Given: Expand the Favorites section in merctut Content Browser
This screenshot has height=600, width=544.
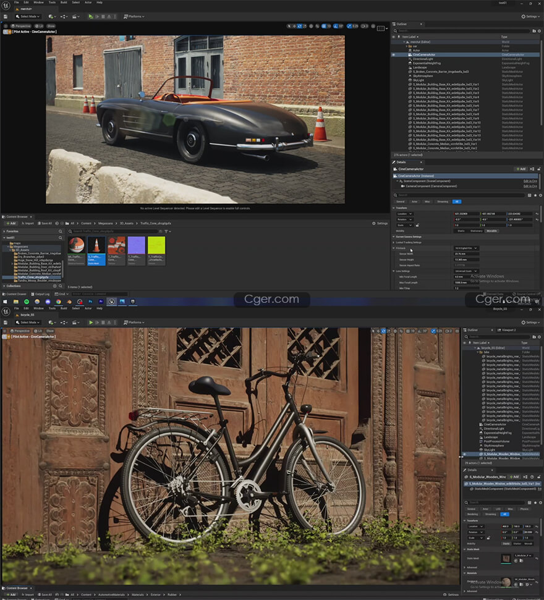Looking at the screenshot, I should click(x=4, y=232).
